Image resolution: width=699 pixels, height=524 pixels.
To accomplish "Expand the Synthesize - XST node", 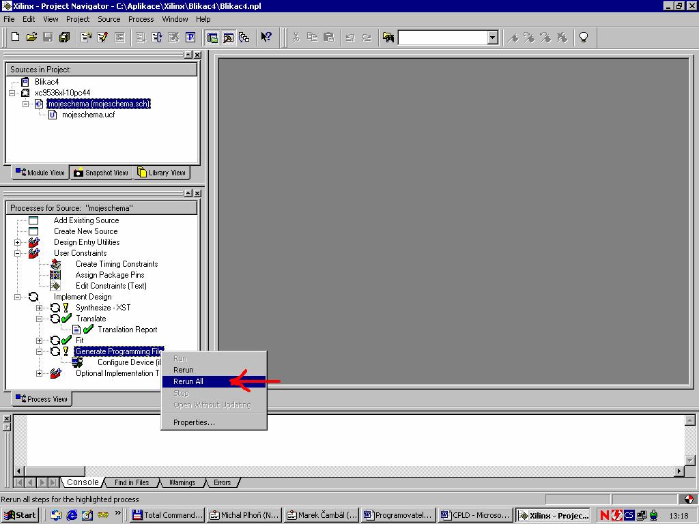I will (x=39, y=308).
